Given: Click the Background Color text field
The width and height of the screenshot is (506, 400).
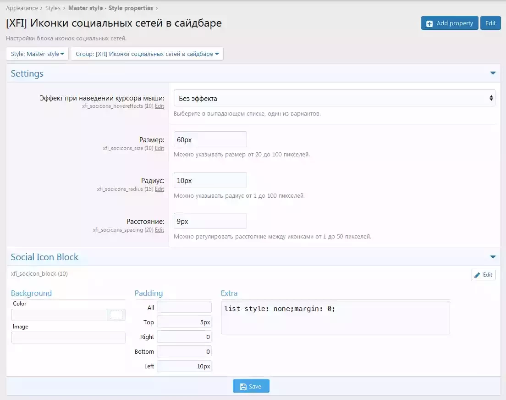Looking at the screenshot, I should pyautogui.click(x=59, y=315).
